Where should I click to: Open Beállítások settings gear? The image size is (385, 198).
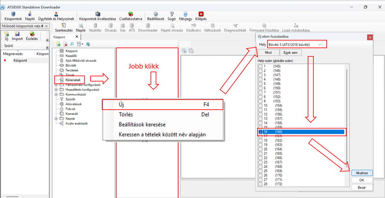coord(156,14)
